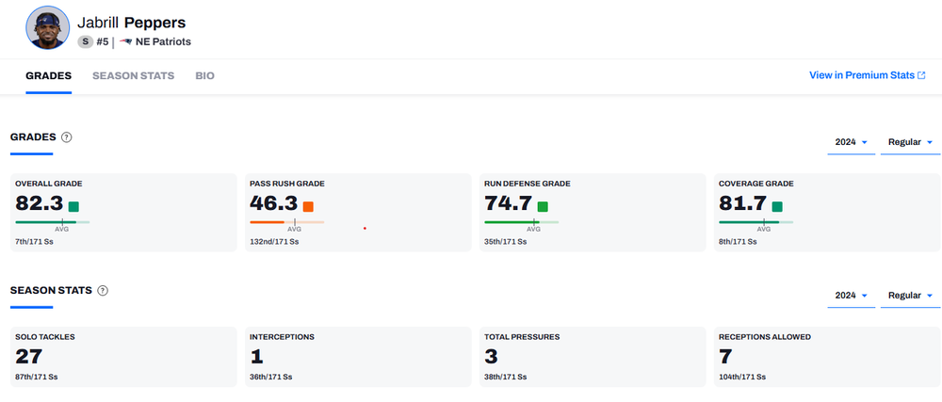Click green square beside Run Defense Grade

(543, 206)
